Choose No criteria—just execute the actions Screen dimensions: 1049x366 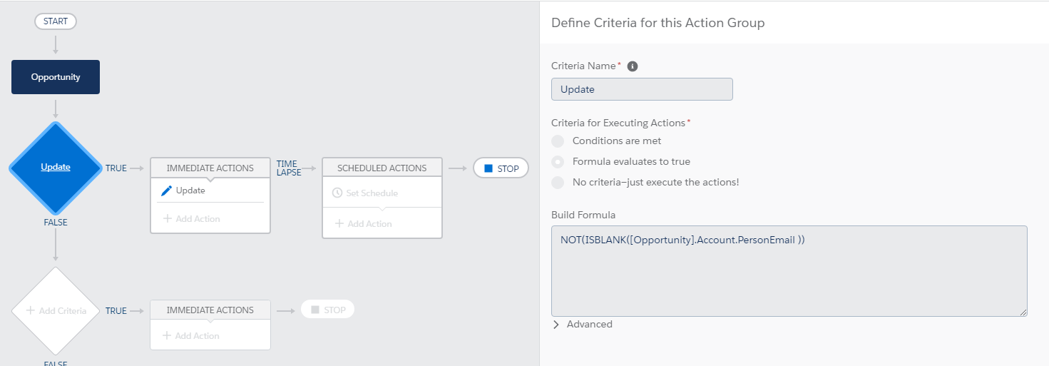[x=558, y=182]
